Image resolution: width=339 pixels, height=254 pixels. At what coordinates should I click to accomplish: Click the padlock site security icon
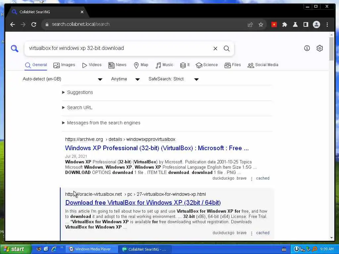tap(47, 24)
